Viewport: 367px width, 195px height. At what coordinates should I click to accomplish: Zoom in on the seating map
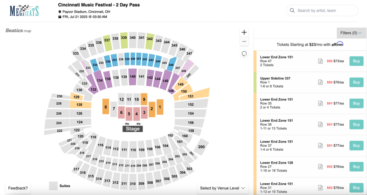click(x=244, y=32)
